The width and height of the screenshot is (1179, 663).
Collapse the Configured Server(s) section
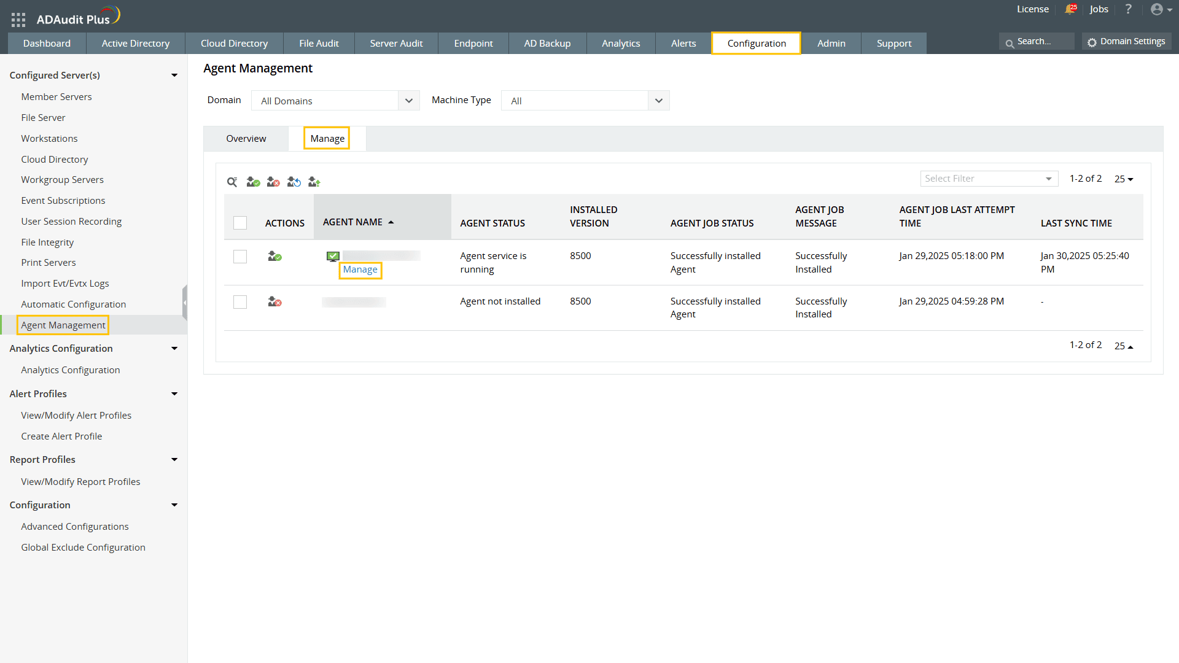click(x=174, y=74)
